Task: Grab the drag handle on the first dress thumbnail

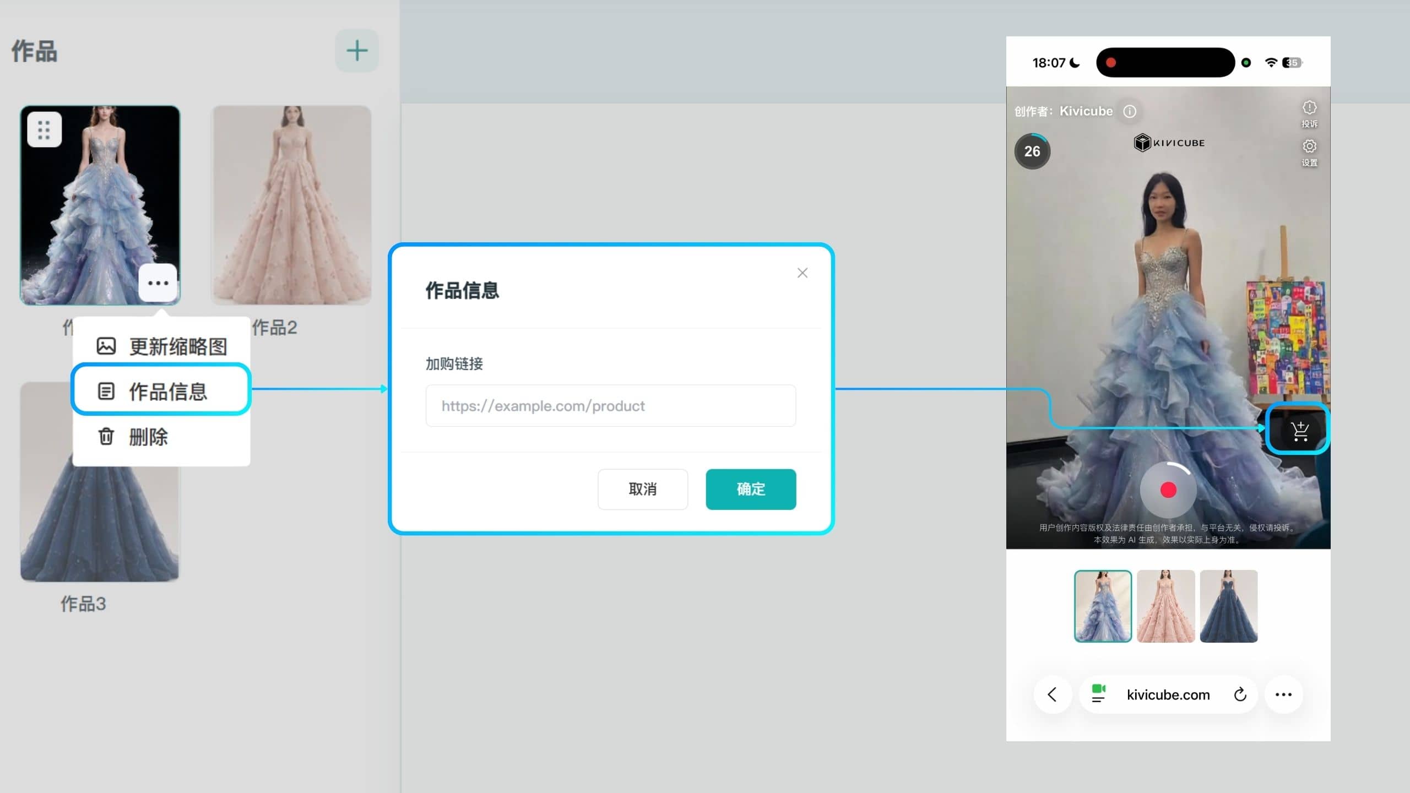Action: point(44,130)
